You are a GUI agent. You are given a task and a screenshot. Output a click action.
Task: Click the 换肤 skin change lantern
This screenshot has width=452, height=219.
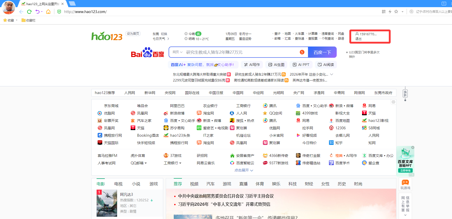(x=405, y=94)
